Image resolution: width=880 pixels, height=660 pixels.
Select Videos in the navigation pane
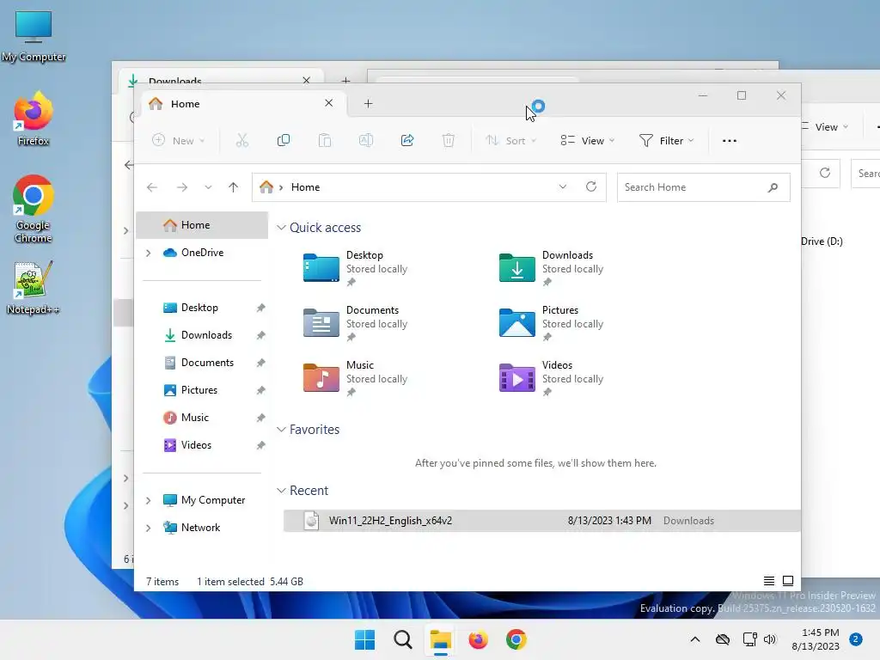tap(202, 445)
